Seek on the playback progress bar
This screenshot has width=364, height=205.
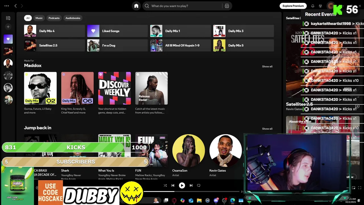tap(191, 192)
